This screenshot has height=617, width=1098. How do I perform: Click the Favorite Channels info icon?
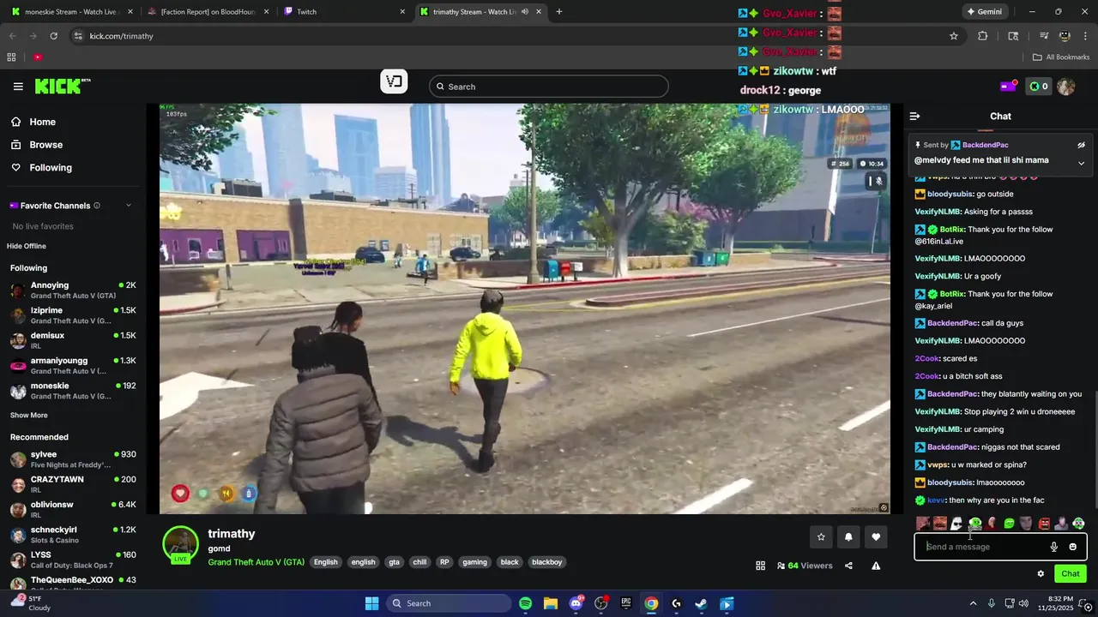(x=97, y=206)
